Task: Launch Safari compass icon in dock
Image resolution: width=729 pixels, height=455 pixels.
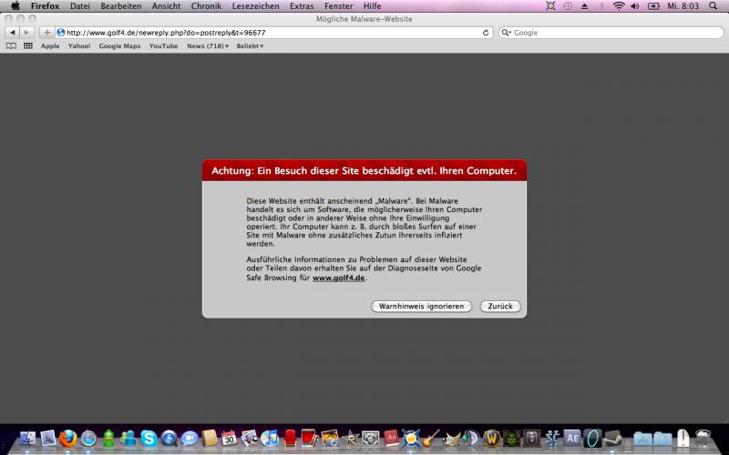Action: click(88, 438)
